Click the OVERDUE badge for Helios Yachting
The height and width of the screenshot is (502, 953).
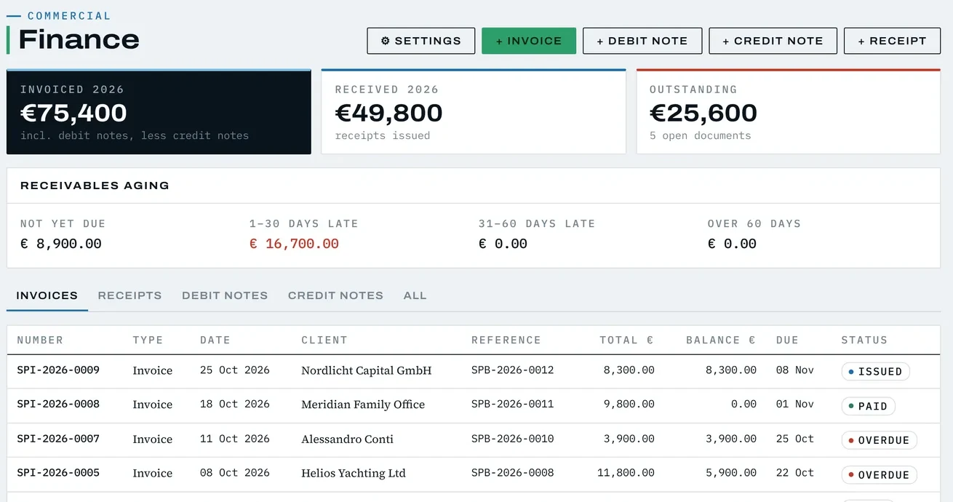(879, 475)
